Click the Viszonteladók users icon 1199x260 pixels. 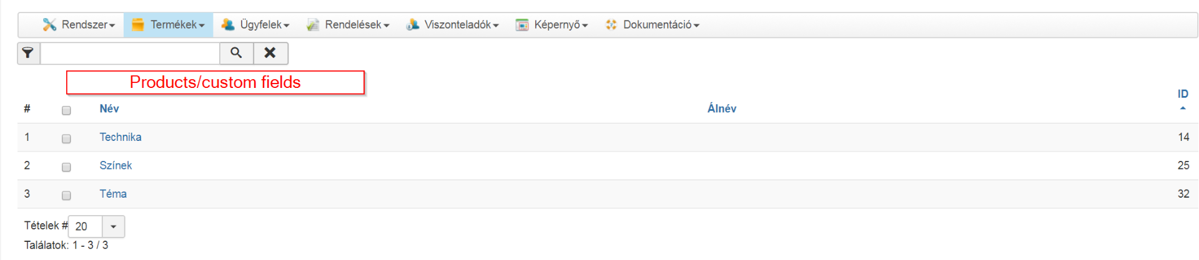[x=413, y=25]
